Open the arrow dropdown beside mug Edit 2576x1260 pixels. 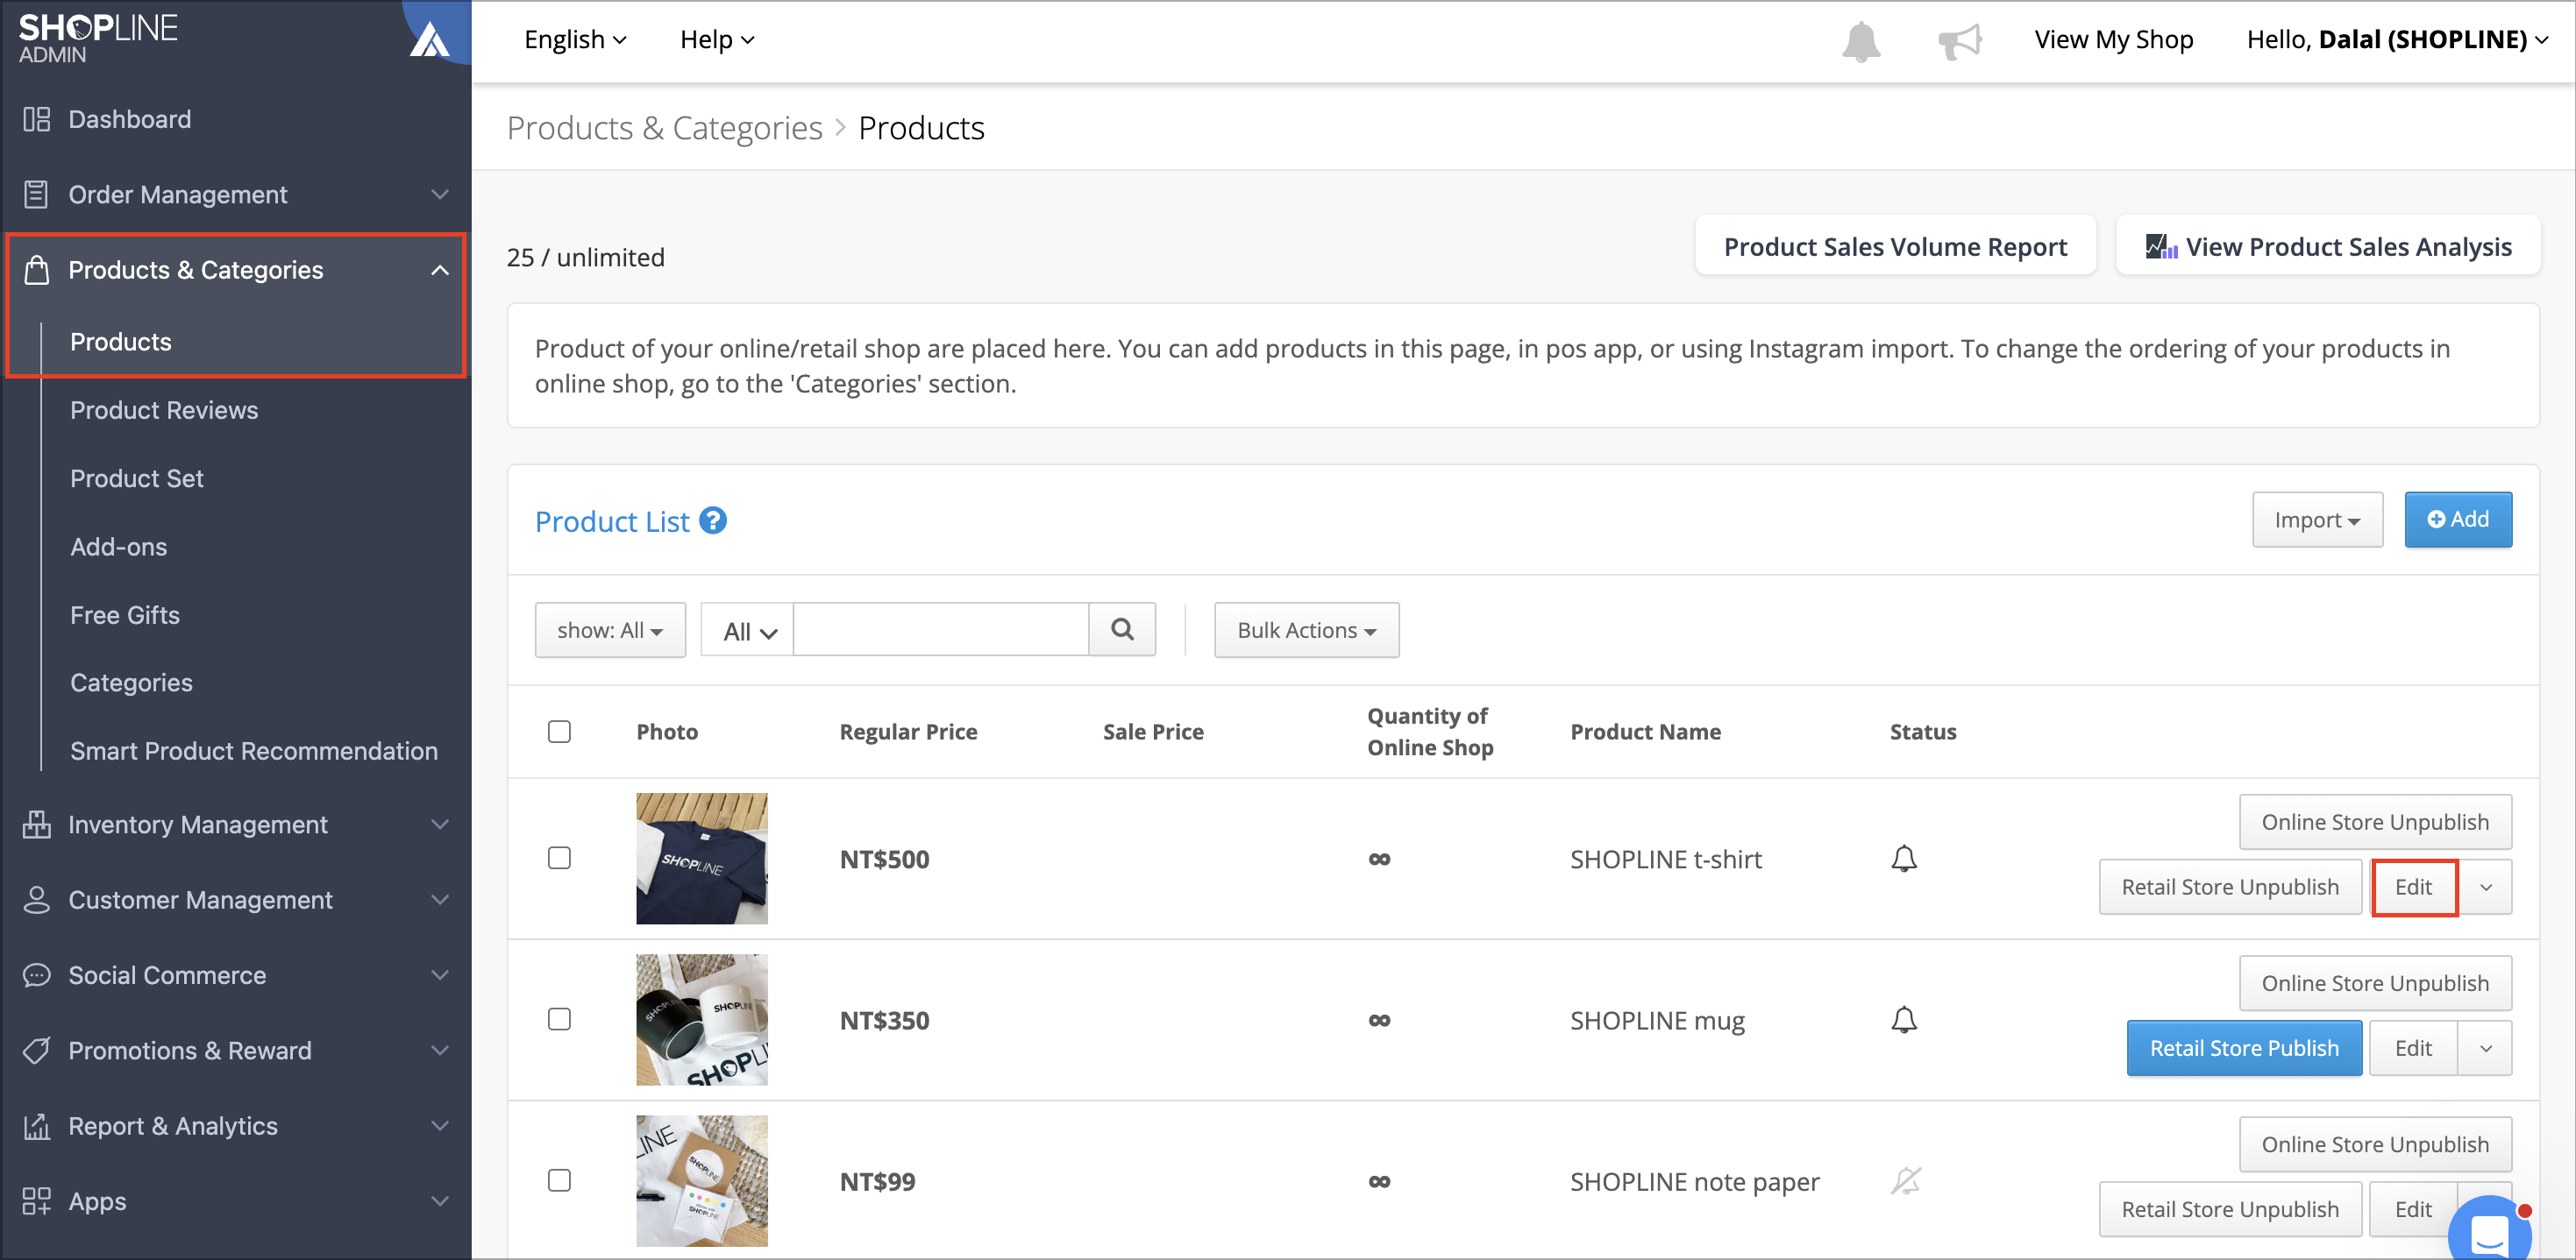tap(2485, 1048)
